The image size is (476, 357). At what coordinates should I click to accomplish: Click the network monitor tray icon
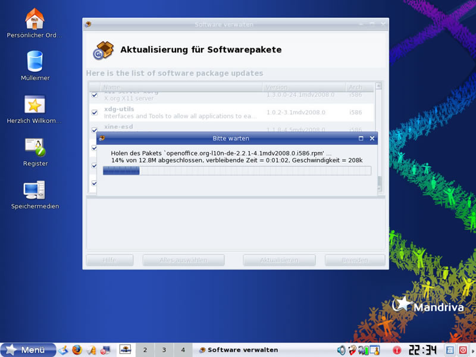(x=363, y=350)
